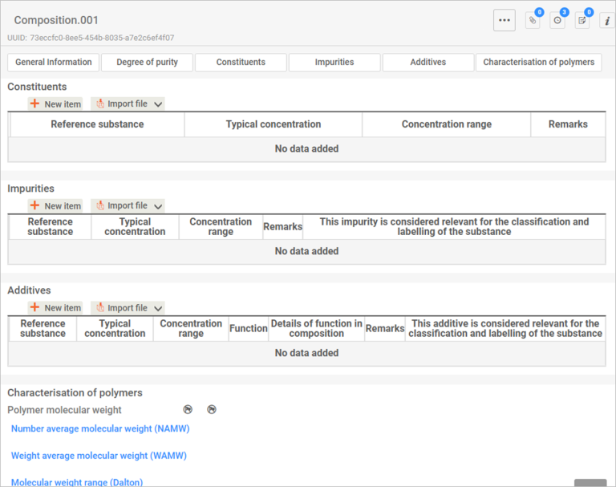This screenshot has height=487, width=616.
Task: Add a New item under Constituents
Action: point(55,103)
